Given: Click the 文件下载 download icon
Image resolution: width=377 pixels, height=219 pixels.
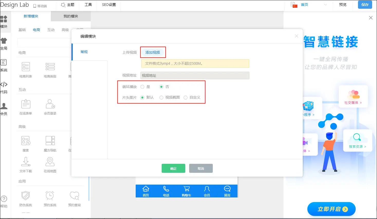Looking at the screenshot, I should pyautogui.click(x=26, y=162).
